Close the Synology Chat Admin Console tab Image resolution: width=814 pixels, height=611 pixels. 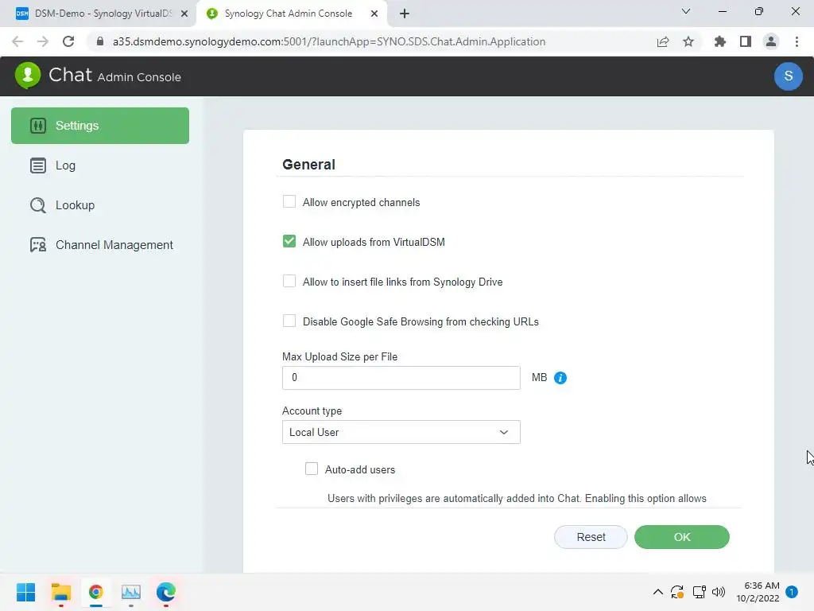point(374,14)
